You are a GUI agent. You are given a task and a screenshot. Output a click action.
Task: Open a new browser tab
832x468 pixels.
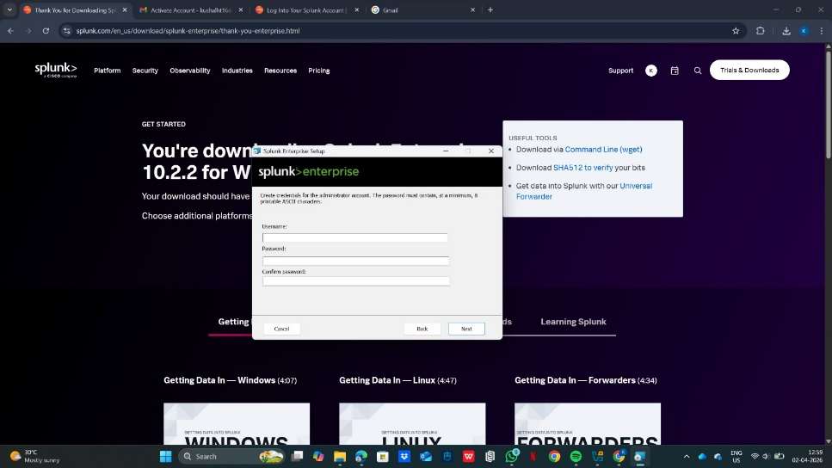click(x=490, y=9)
